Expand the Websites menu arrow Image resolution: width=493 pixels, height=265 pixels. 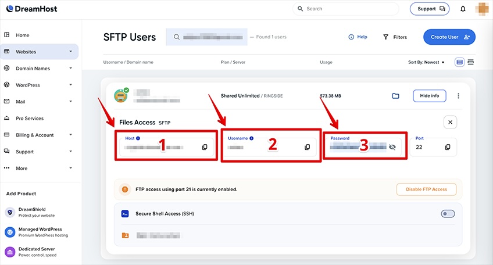(70, 51)
